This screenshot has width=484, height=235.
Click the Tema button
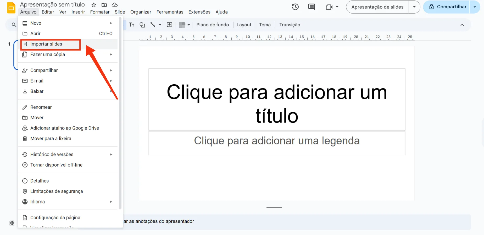265,25
